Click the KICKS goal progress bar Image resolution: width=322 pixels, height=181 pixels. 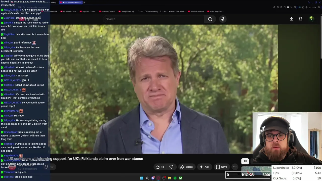[248, 175]
